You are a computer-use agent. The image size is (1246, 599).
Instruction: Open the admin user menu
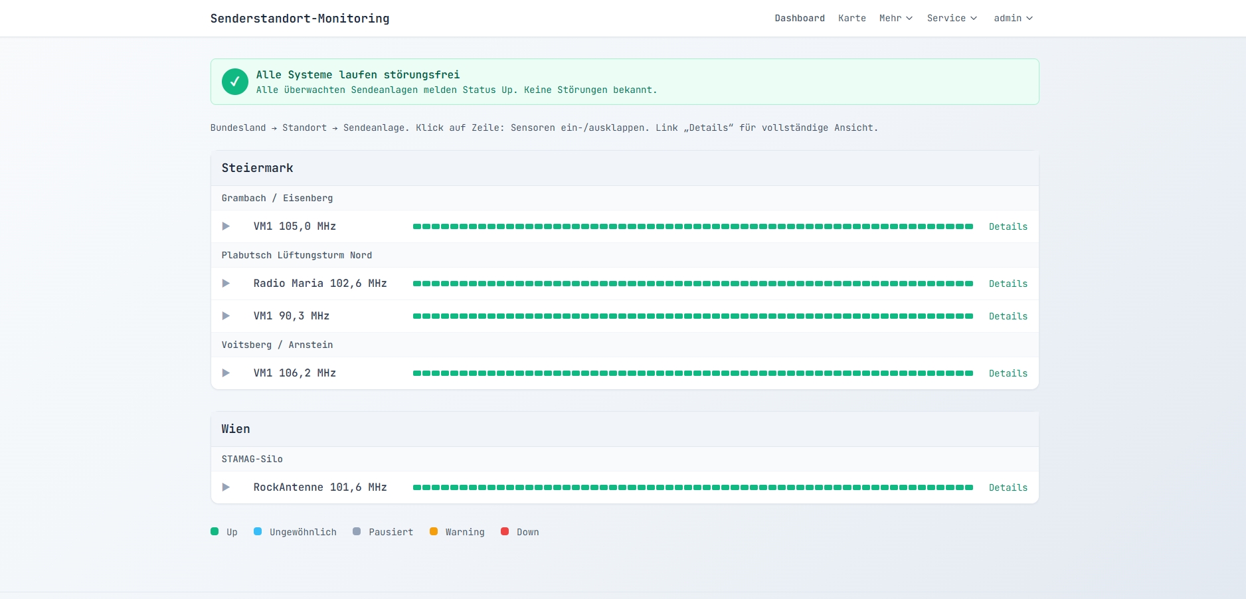(x=1013, y=18)
